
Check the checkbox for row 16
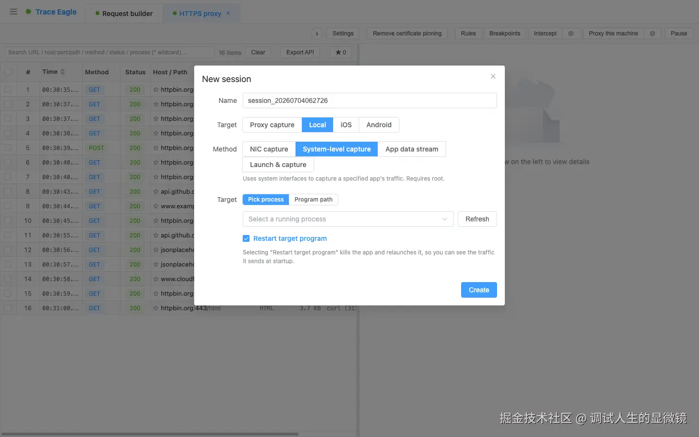[x=8, y=308]
